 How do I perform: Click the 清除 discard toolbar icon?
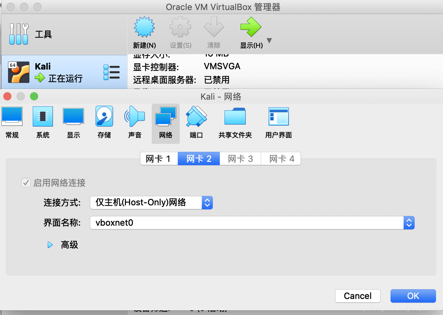214,27
